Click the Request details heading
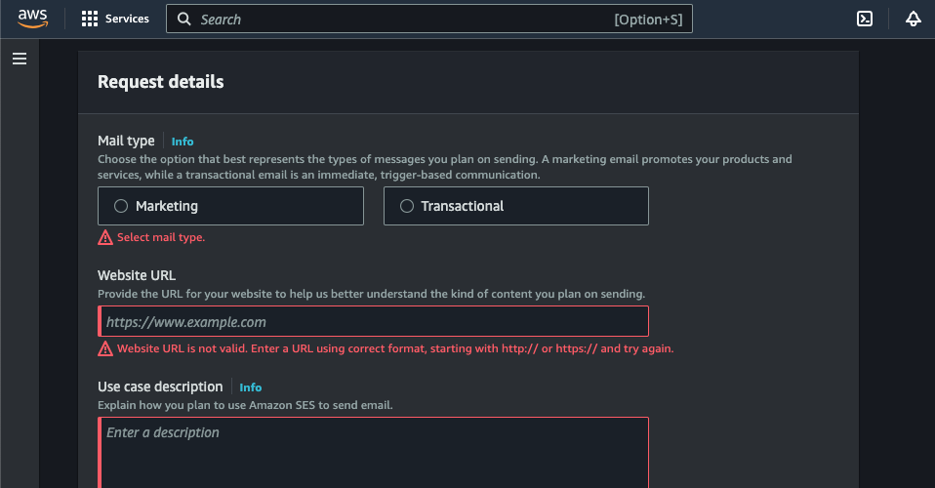 (160, 82)
